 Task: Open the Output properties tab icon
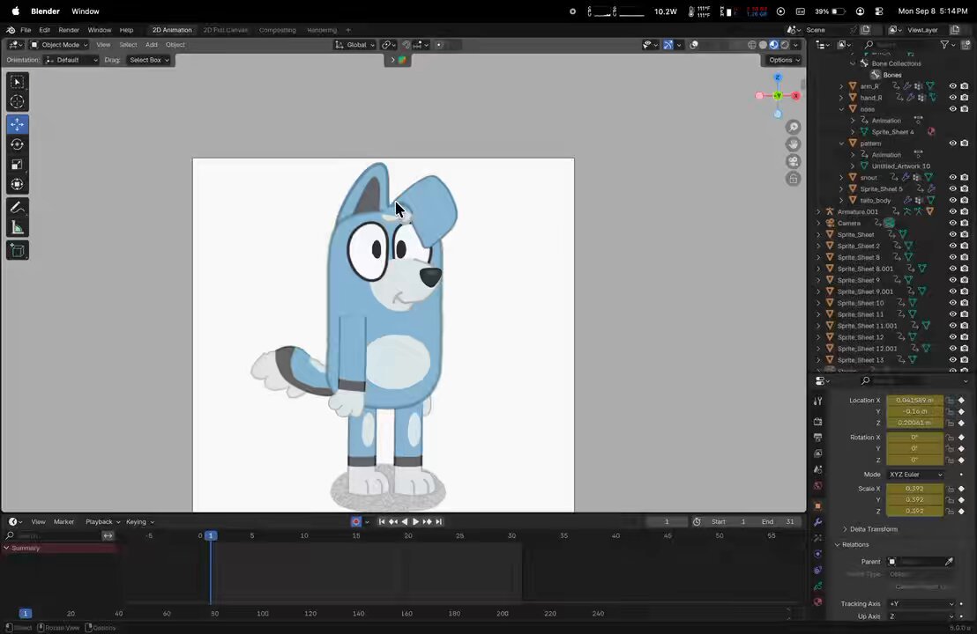[818, 438]
